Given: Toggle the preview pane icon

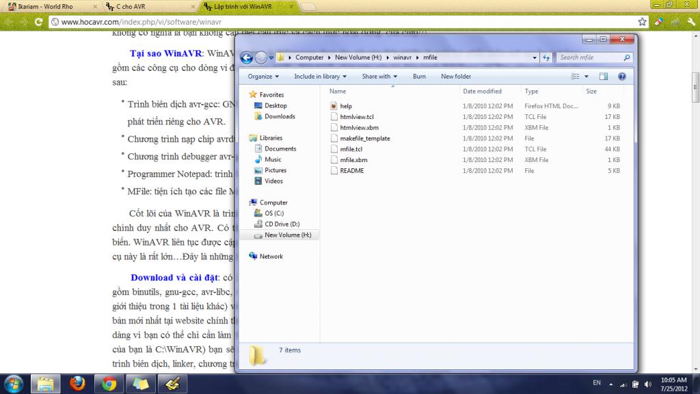Looking at the screenshot, I should coord(604,77).
